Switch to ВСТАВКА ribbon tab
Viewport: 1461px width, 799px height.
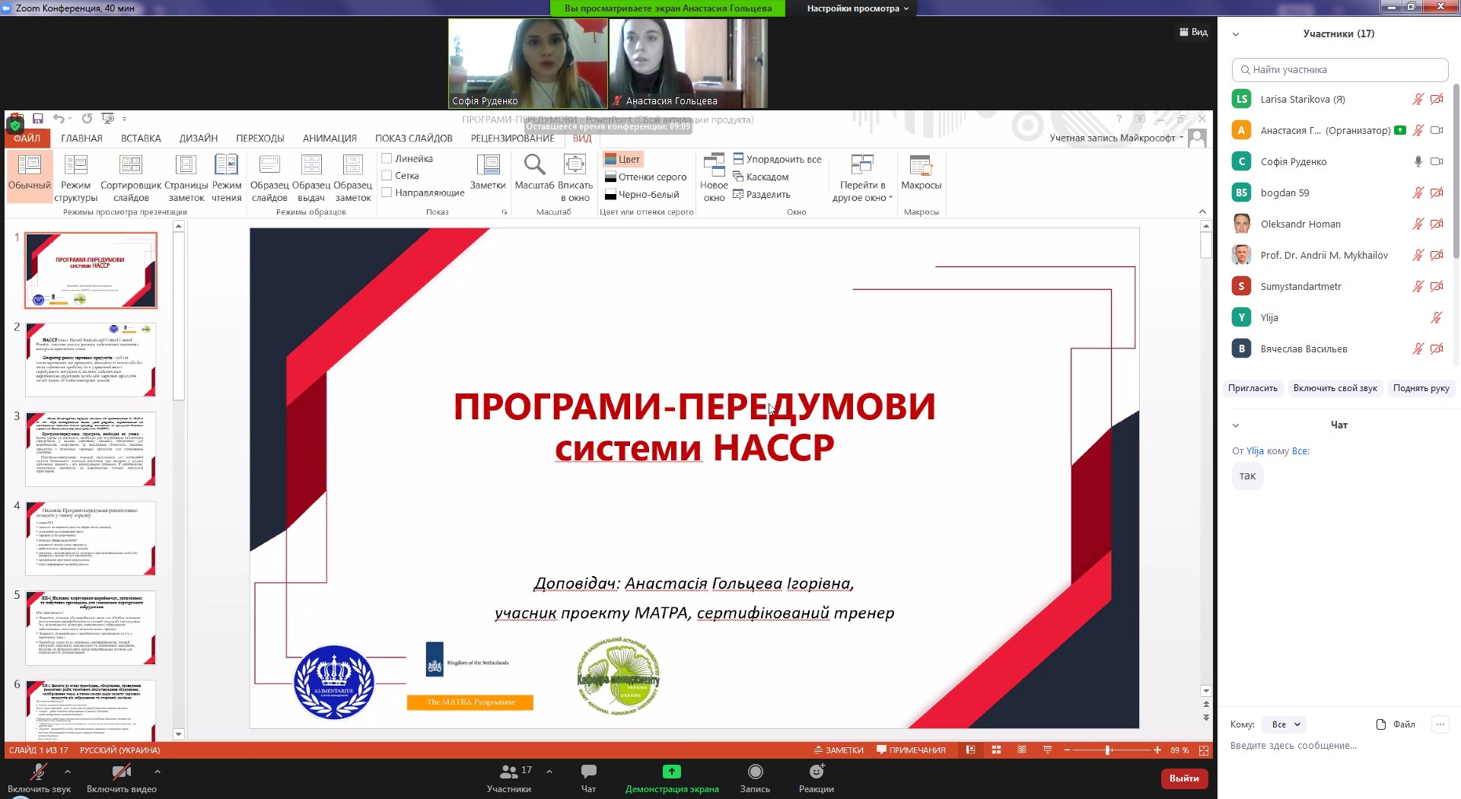click(141, 138)
